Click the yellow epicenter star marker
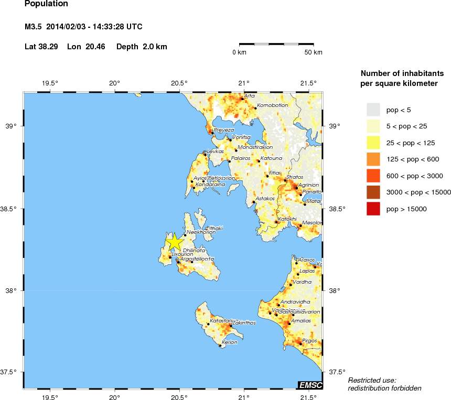The image size is (451, 400). coord(174,242)
